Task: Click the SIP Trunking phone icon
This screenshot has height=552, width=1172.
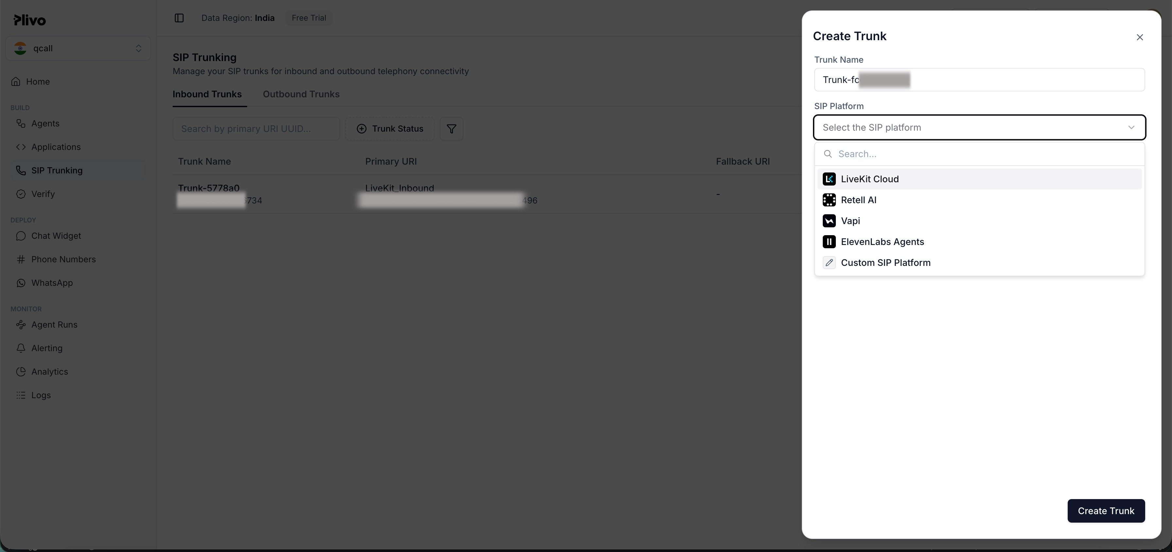Action: point(21,170)
